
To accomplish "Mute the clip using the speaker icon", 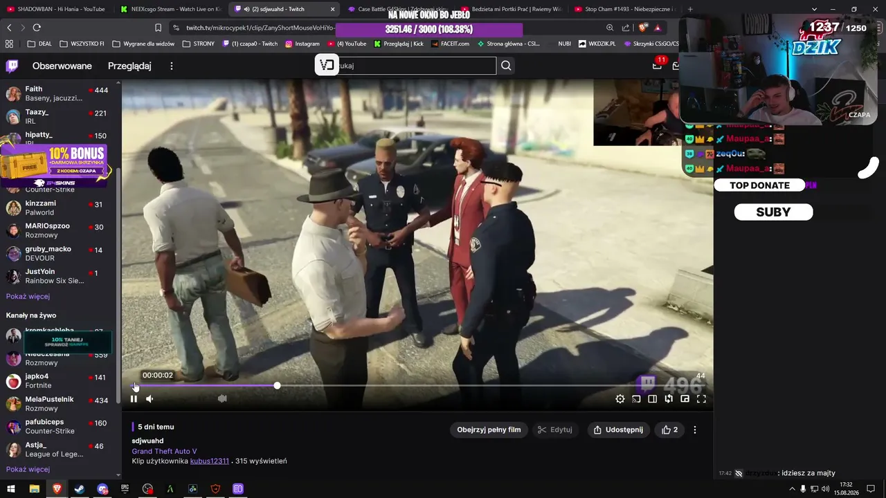I will click(x=150, y=398).
